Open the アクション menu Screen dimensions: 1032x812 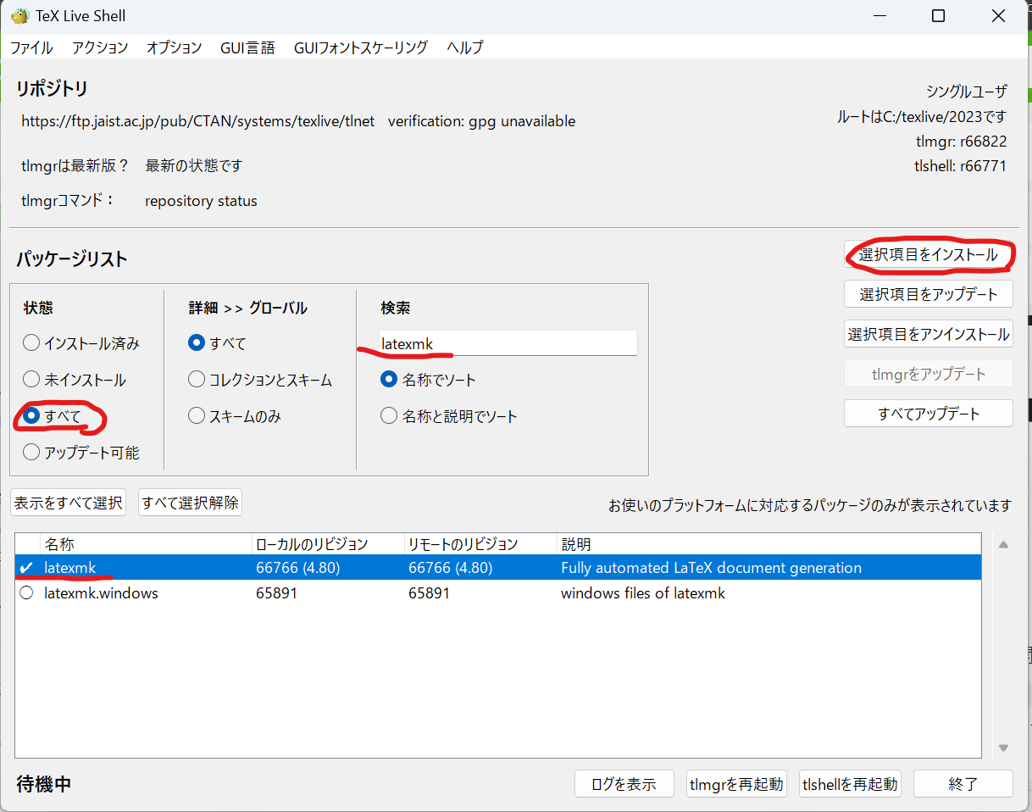tap(99, 48)
